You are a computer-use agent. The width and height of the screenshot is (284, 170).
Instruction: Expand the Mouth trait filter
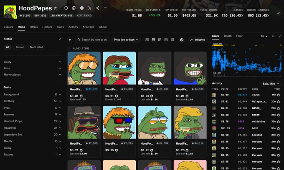(x=33, y=141)
